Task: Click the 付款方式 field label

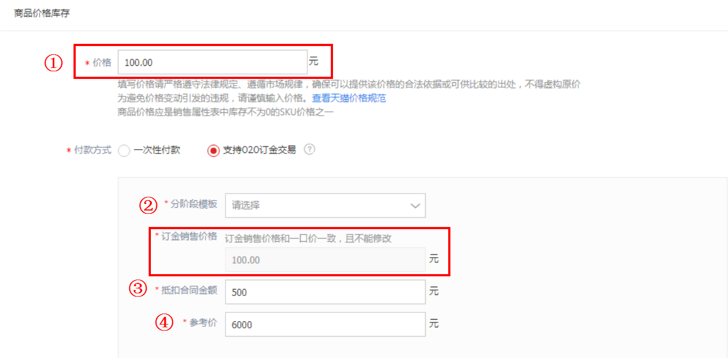Action: pos(93,150)
